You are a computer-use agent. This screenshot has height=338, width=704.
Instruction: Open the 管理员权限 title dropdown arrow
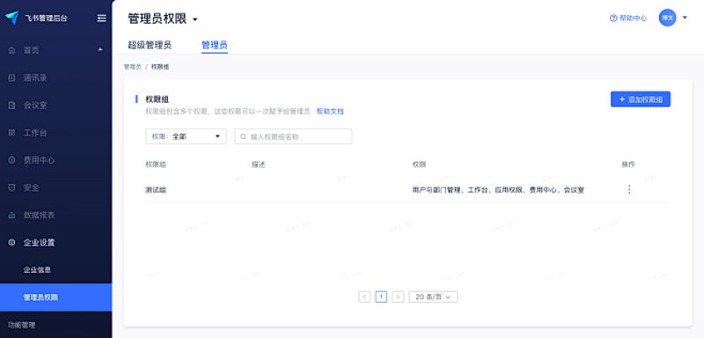point(194,19)
